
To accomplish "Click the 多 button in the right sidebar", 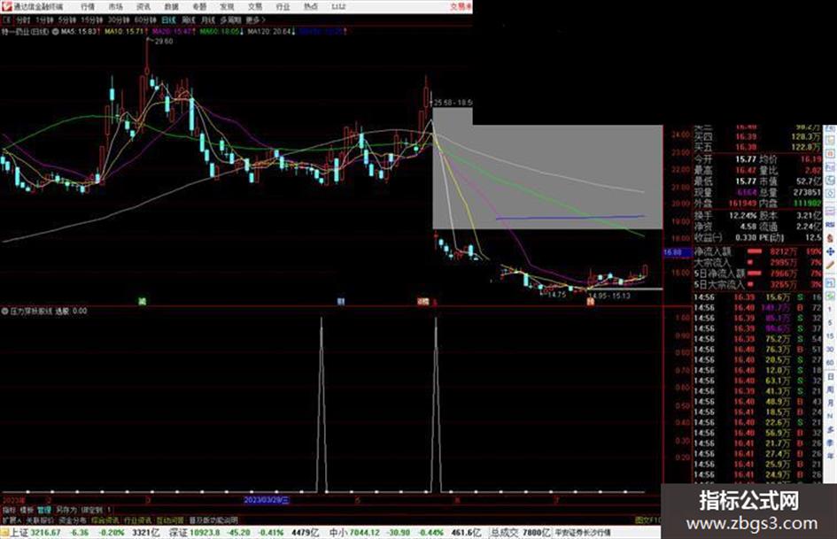I will (x=830, y=429).
